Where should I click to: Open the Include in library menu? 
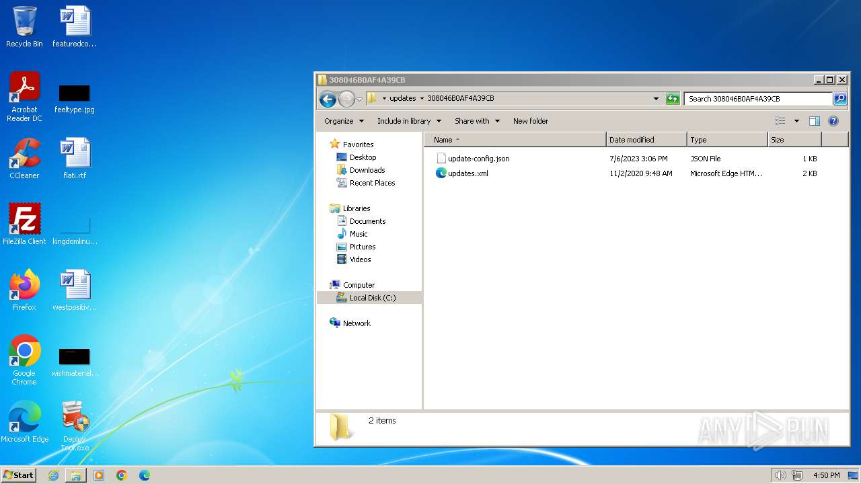click(409, 121)
